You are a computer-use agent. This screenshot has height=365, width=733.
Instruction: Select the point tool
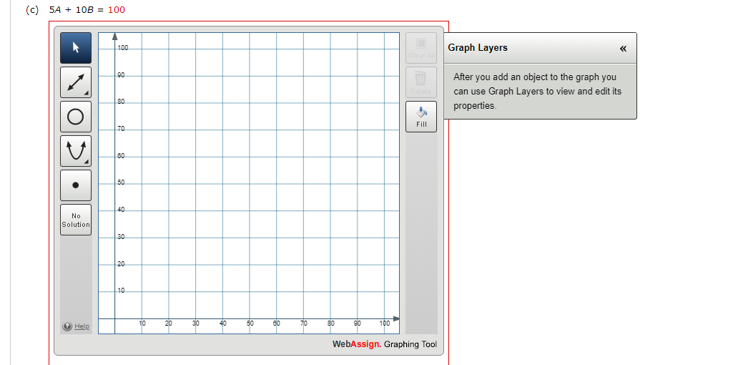[x=76, y=185]
